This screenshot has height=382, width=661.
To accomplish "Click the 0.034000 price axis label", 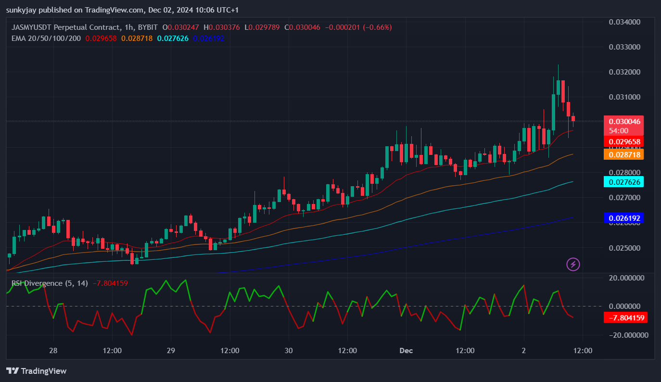I will coord(624,22).
